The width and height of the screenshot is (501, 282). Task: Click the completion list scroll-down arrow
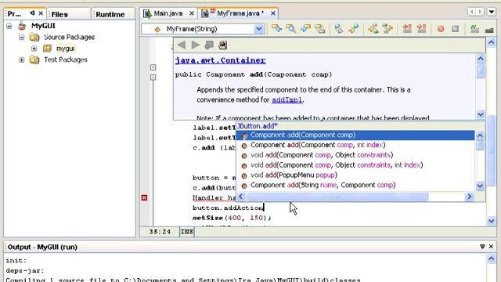coord(480,186)
